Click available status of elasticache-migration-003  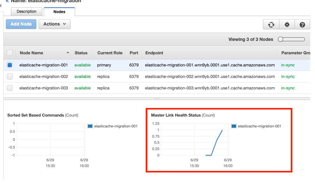[82, 88]
